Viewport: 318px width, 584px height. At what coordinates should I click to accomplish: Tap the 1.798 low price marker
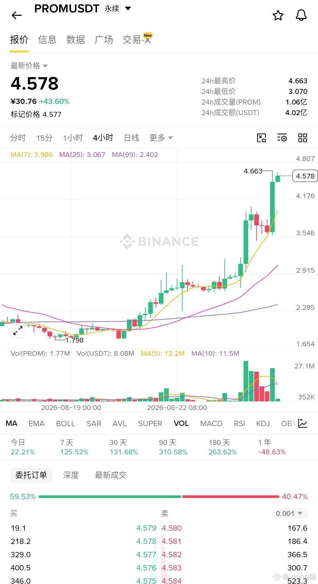coord(74,340)
